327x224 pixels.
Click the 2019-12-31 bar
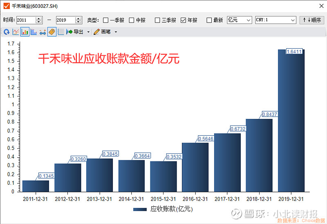pos(291,121)
